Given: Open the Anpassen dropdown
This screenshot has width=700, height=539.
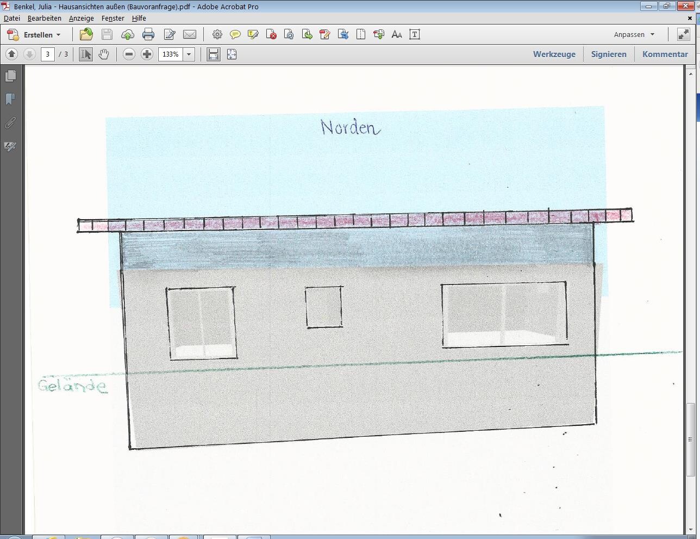Looking at the screenshot, I should pos(634,35).
